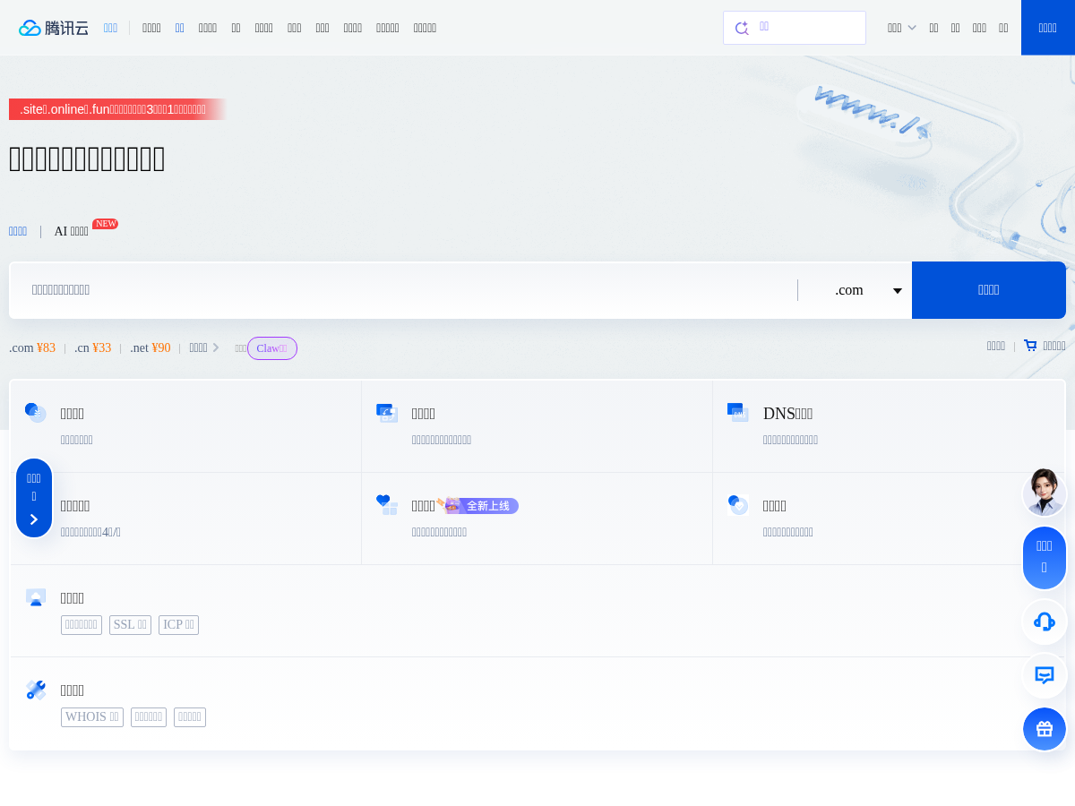Click the DNS card's blue window icon

tap(738, 412)
